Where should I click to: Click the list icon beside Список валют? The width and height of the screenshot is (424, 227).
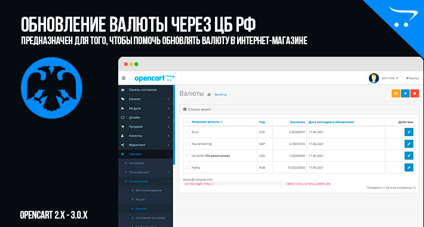point(185,109)
